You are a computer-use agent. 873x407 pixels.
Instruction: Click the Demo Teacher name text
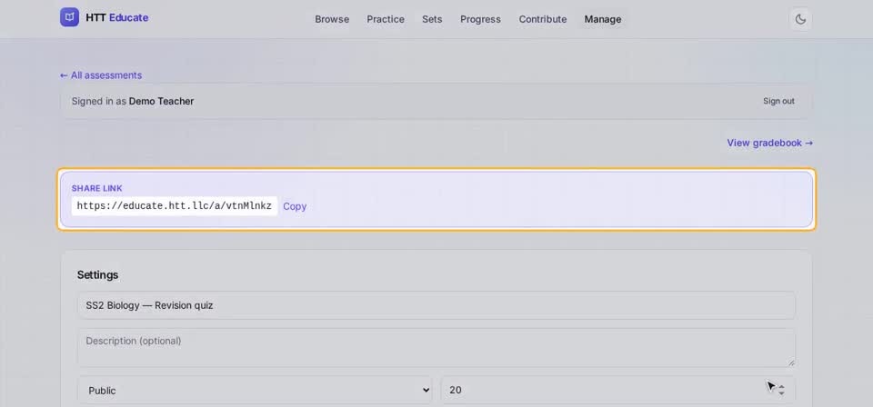(162, 101)
